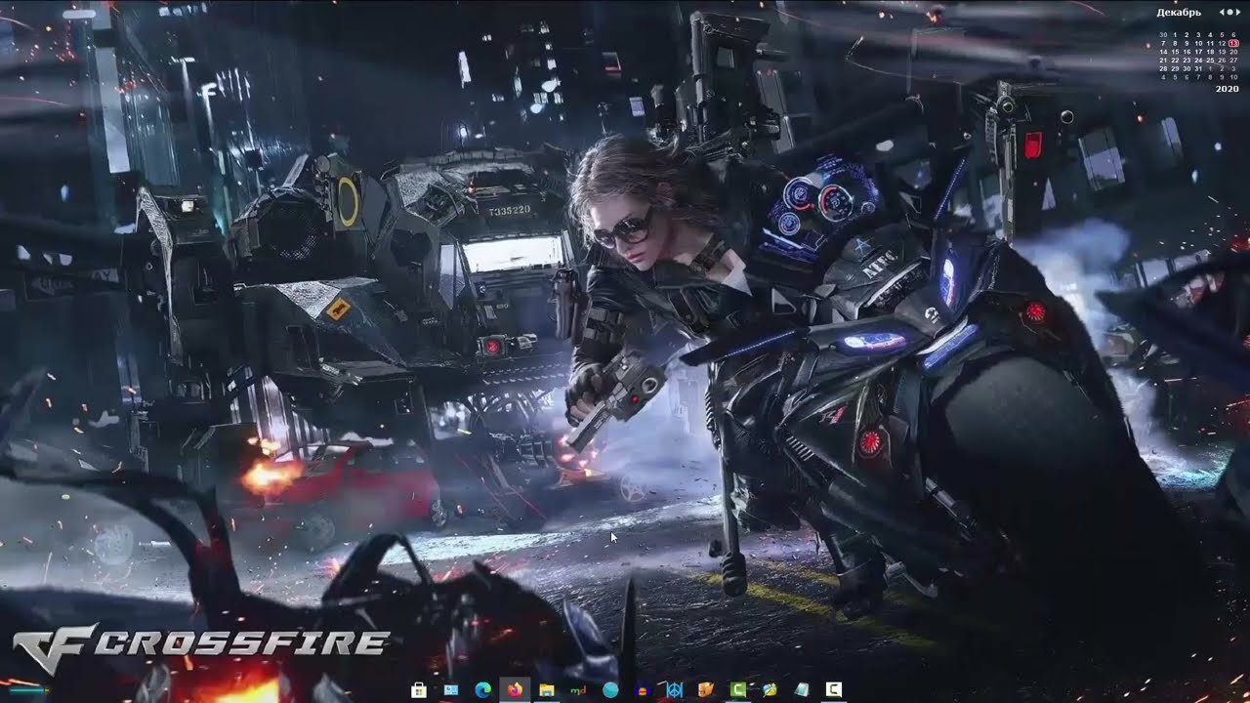Open the green 'md' app icon
This screenshot has height=703, width=1250.
click(578, 689)
